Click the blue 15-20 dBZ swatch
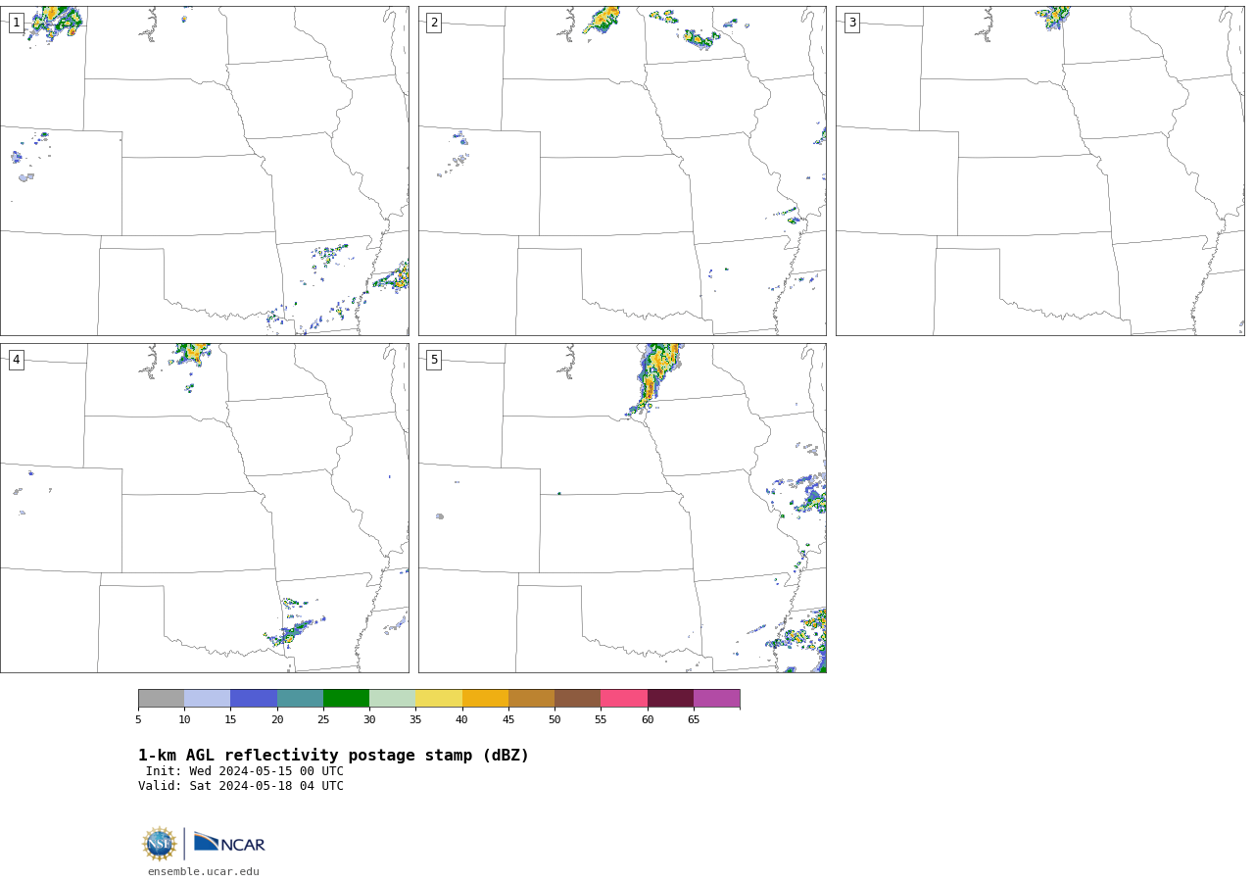This screenshot has width=1254, height=883. [254, 698]
